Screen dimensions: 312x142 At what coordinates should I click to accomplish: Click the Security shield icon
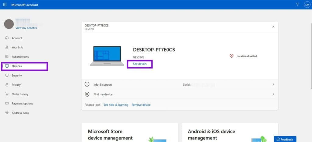7,75
